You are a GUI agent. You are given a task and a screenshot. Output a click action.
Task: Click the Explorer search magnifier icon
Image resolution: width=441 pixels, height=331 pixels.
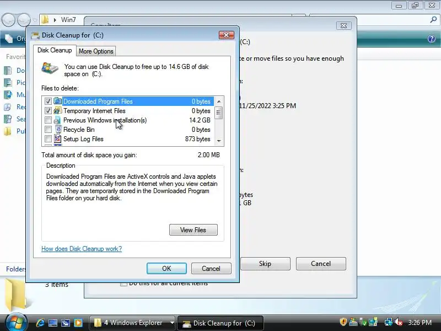tap(433, 19)
